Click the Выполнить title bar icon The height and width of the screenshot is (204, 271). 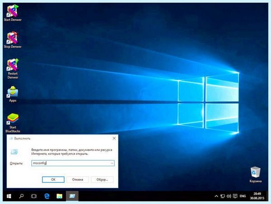(11, 138)
